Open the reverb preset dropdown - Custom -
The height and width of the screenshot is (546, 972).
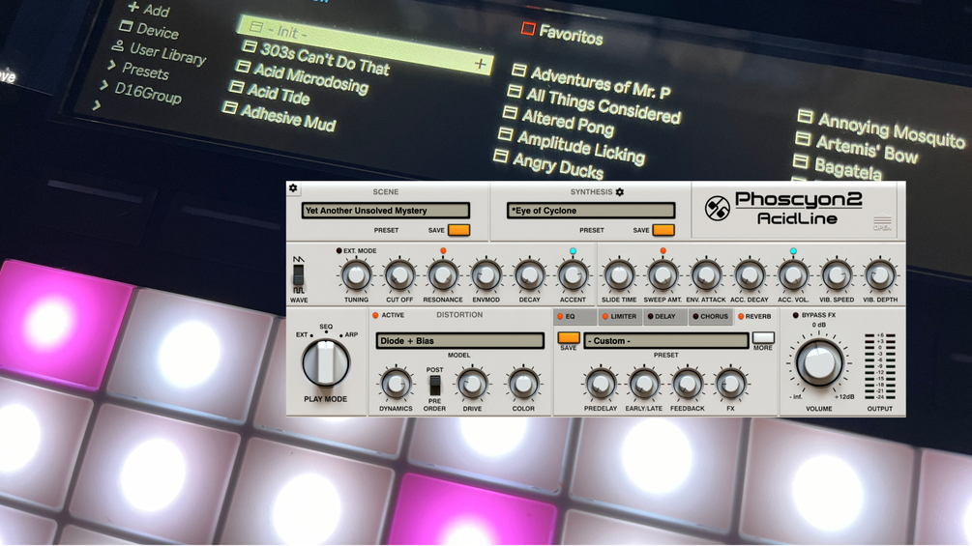(x=665, y=340)
